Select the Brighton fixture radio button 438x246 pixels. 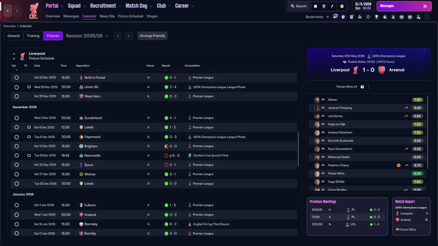tap(16, 146)
